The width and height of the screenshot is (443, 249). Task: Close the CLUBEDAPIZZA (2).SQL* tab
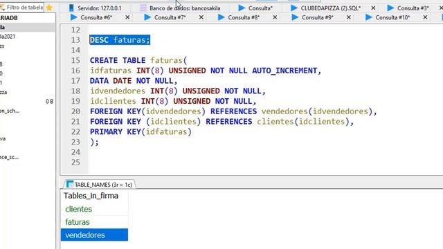(373, 8)
